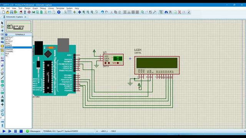Viewport: 246px width, 138px height.
Task: Close the Schematic Capture tab
Action: tap(25, 17)
